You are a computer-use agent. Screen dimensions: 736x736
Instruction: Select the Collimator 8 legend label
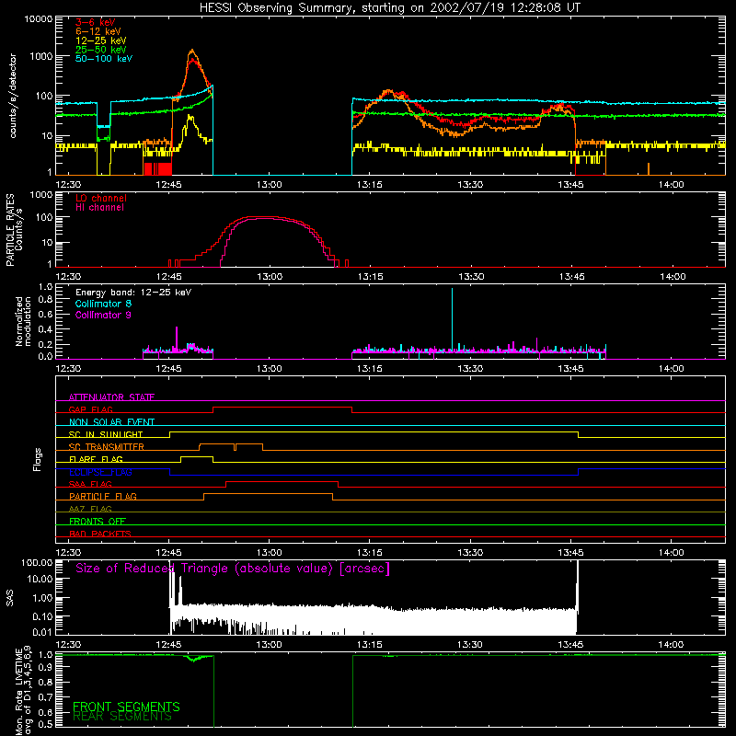pos(103,304)
